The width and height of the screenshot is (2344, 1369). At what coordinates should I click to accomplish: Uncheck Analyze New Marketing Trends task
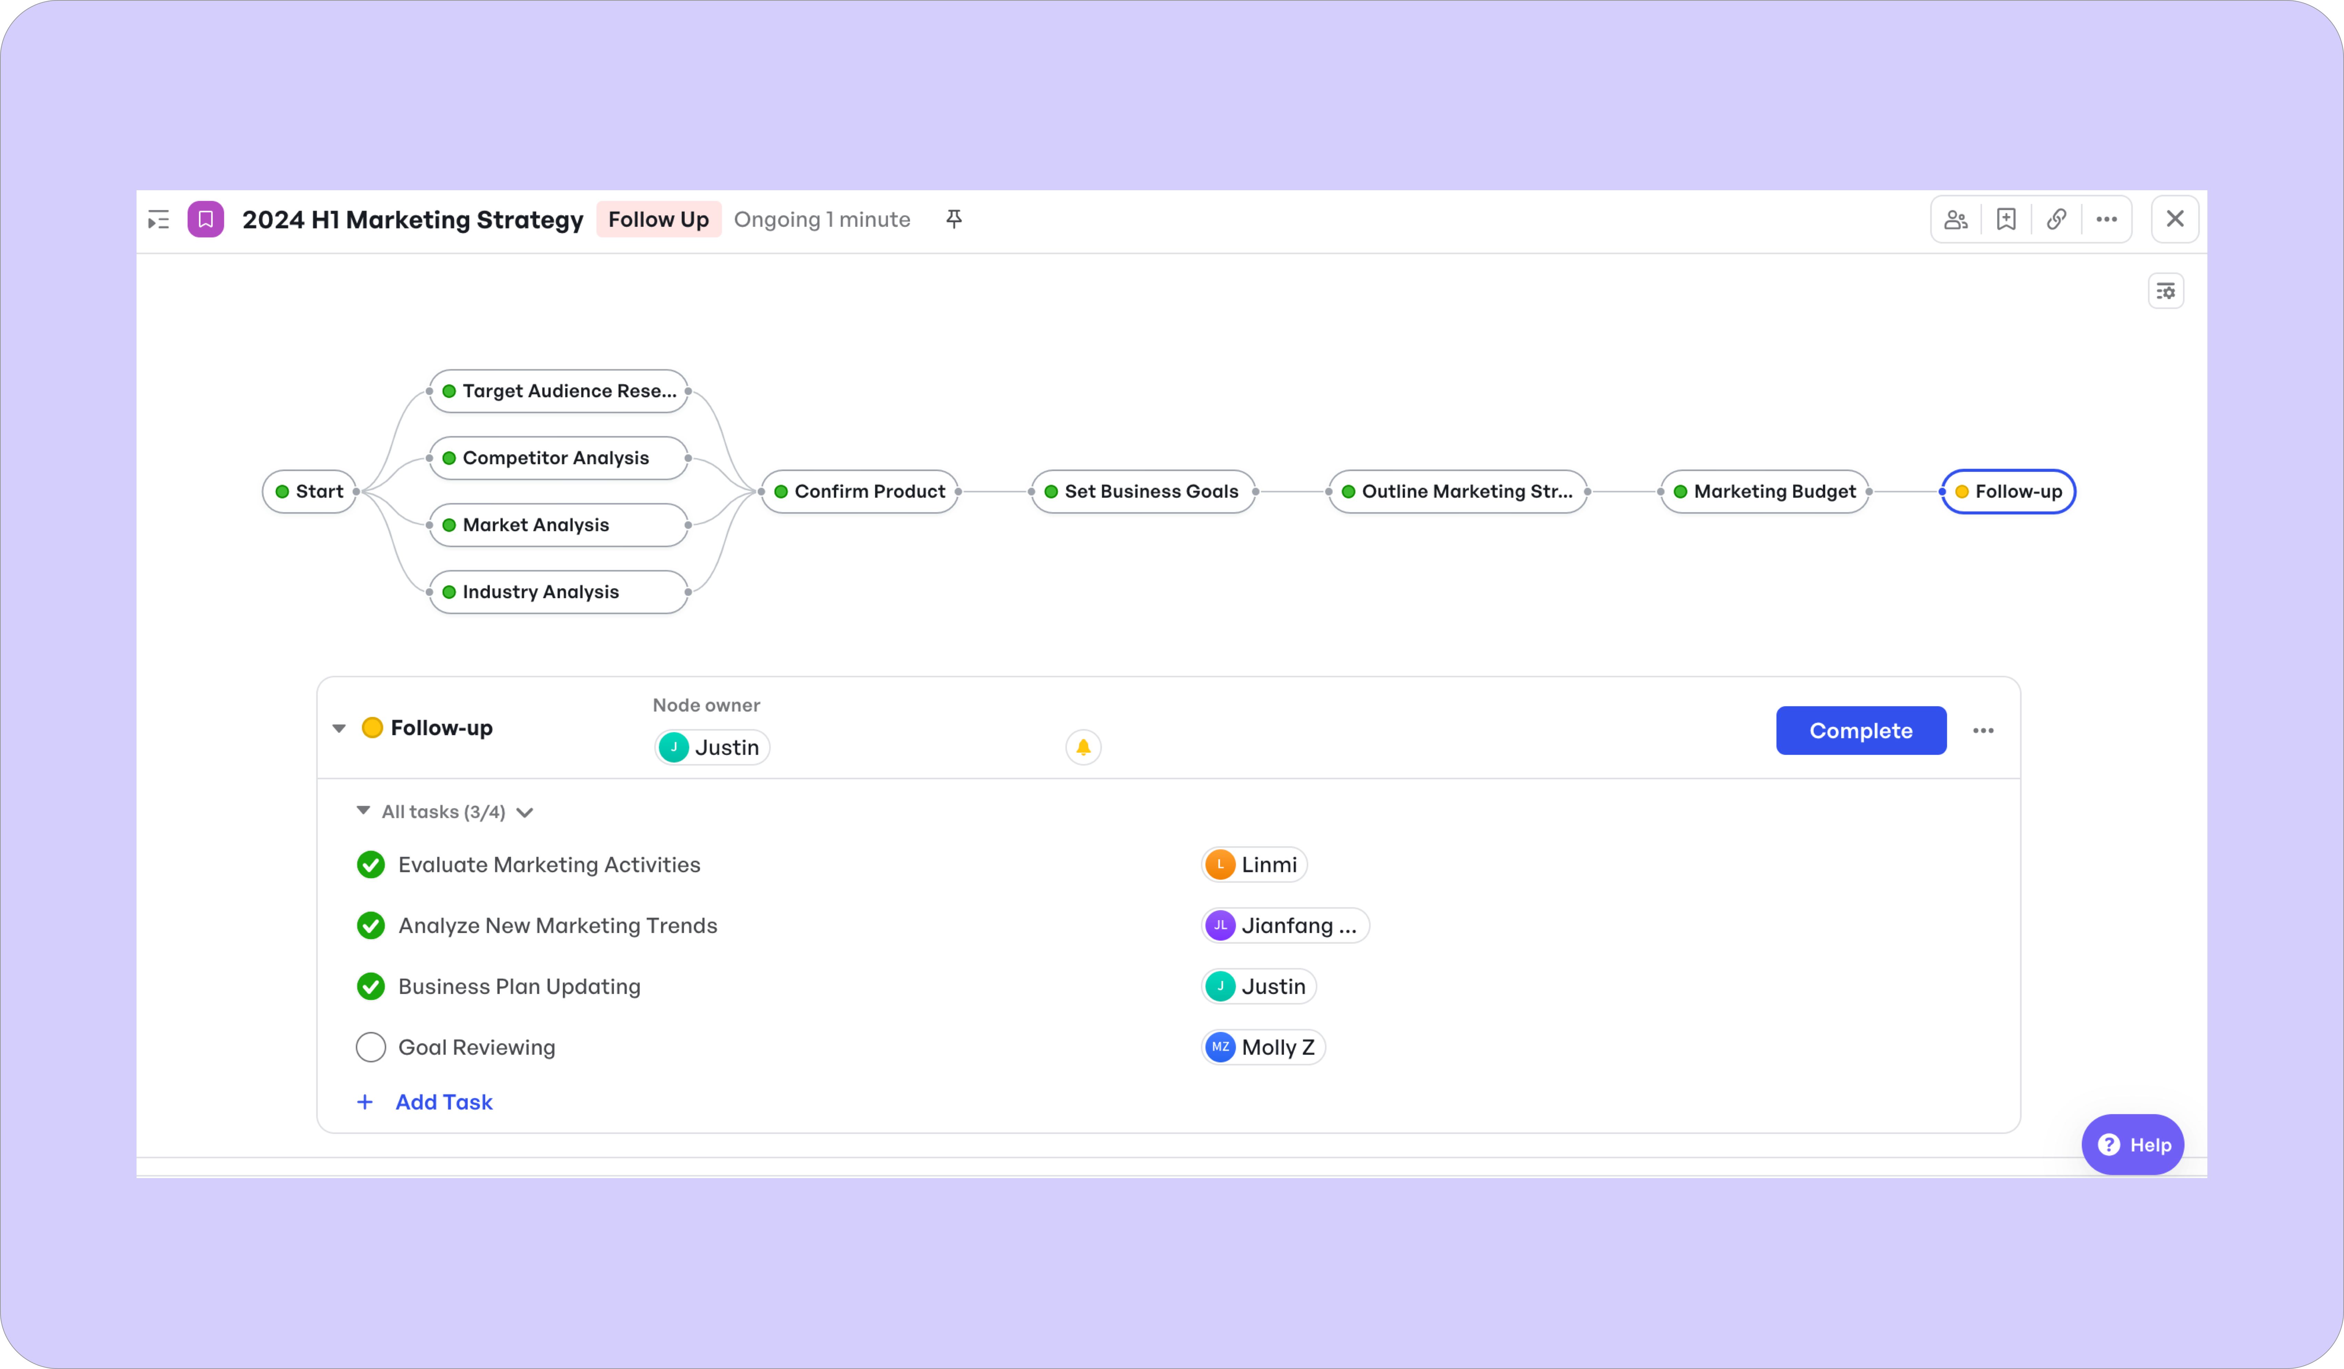[x=371, y=925]
